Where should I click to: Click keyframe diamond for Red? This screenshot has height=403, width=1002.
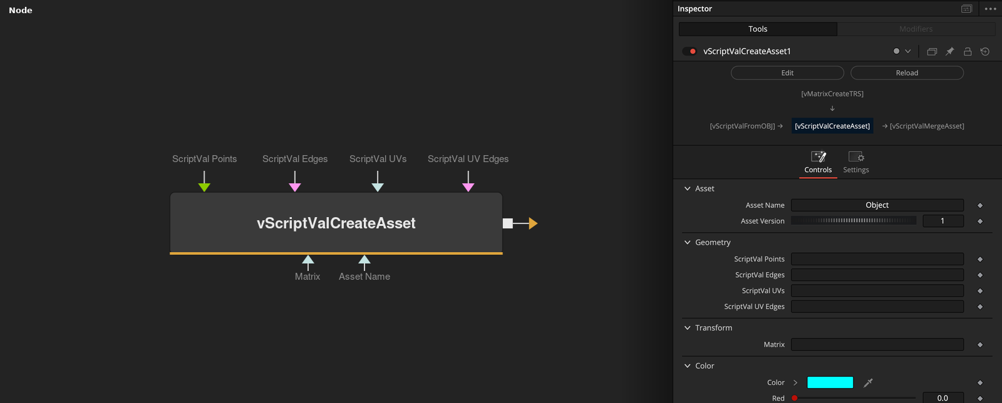980,398
